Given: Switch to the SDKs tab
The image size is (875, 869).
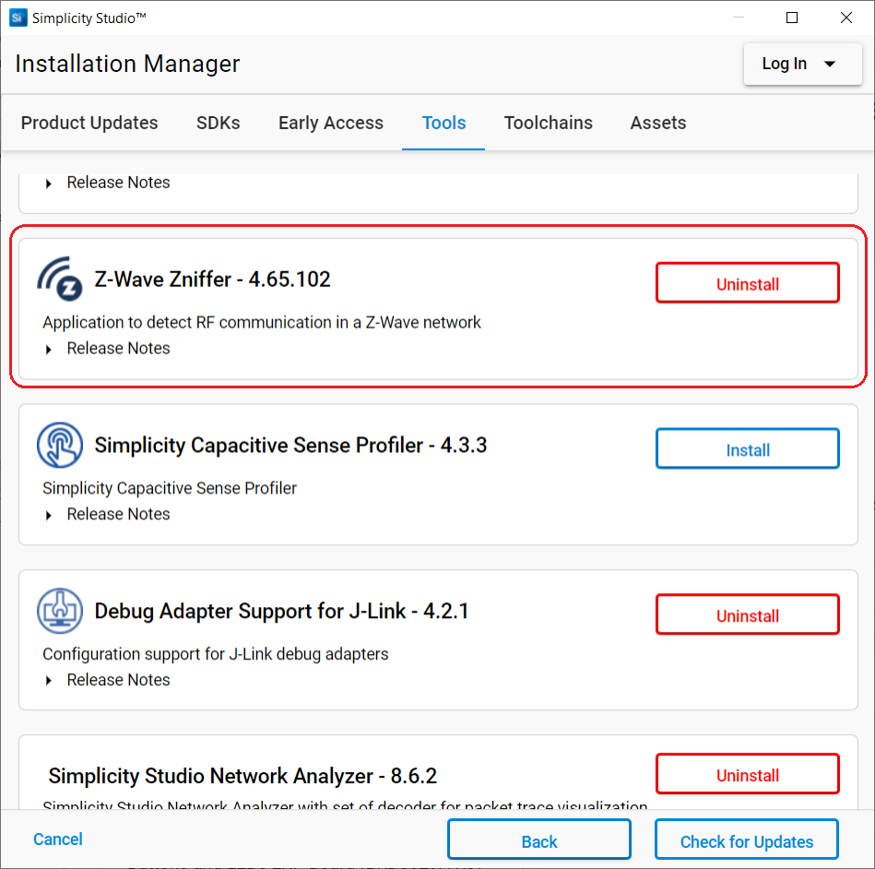Looking at the screenshot, I should click(x=218, y=122).
